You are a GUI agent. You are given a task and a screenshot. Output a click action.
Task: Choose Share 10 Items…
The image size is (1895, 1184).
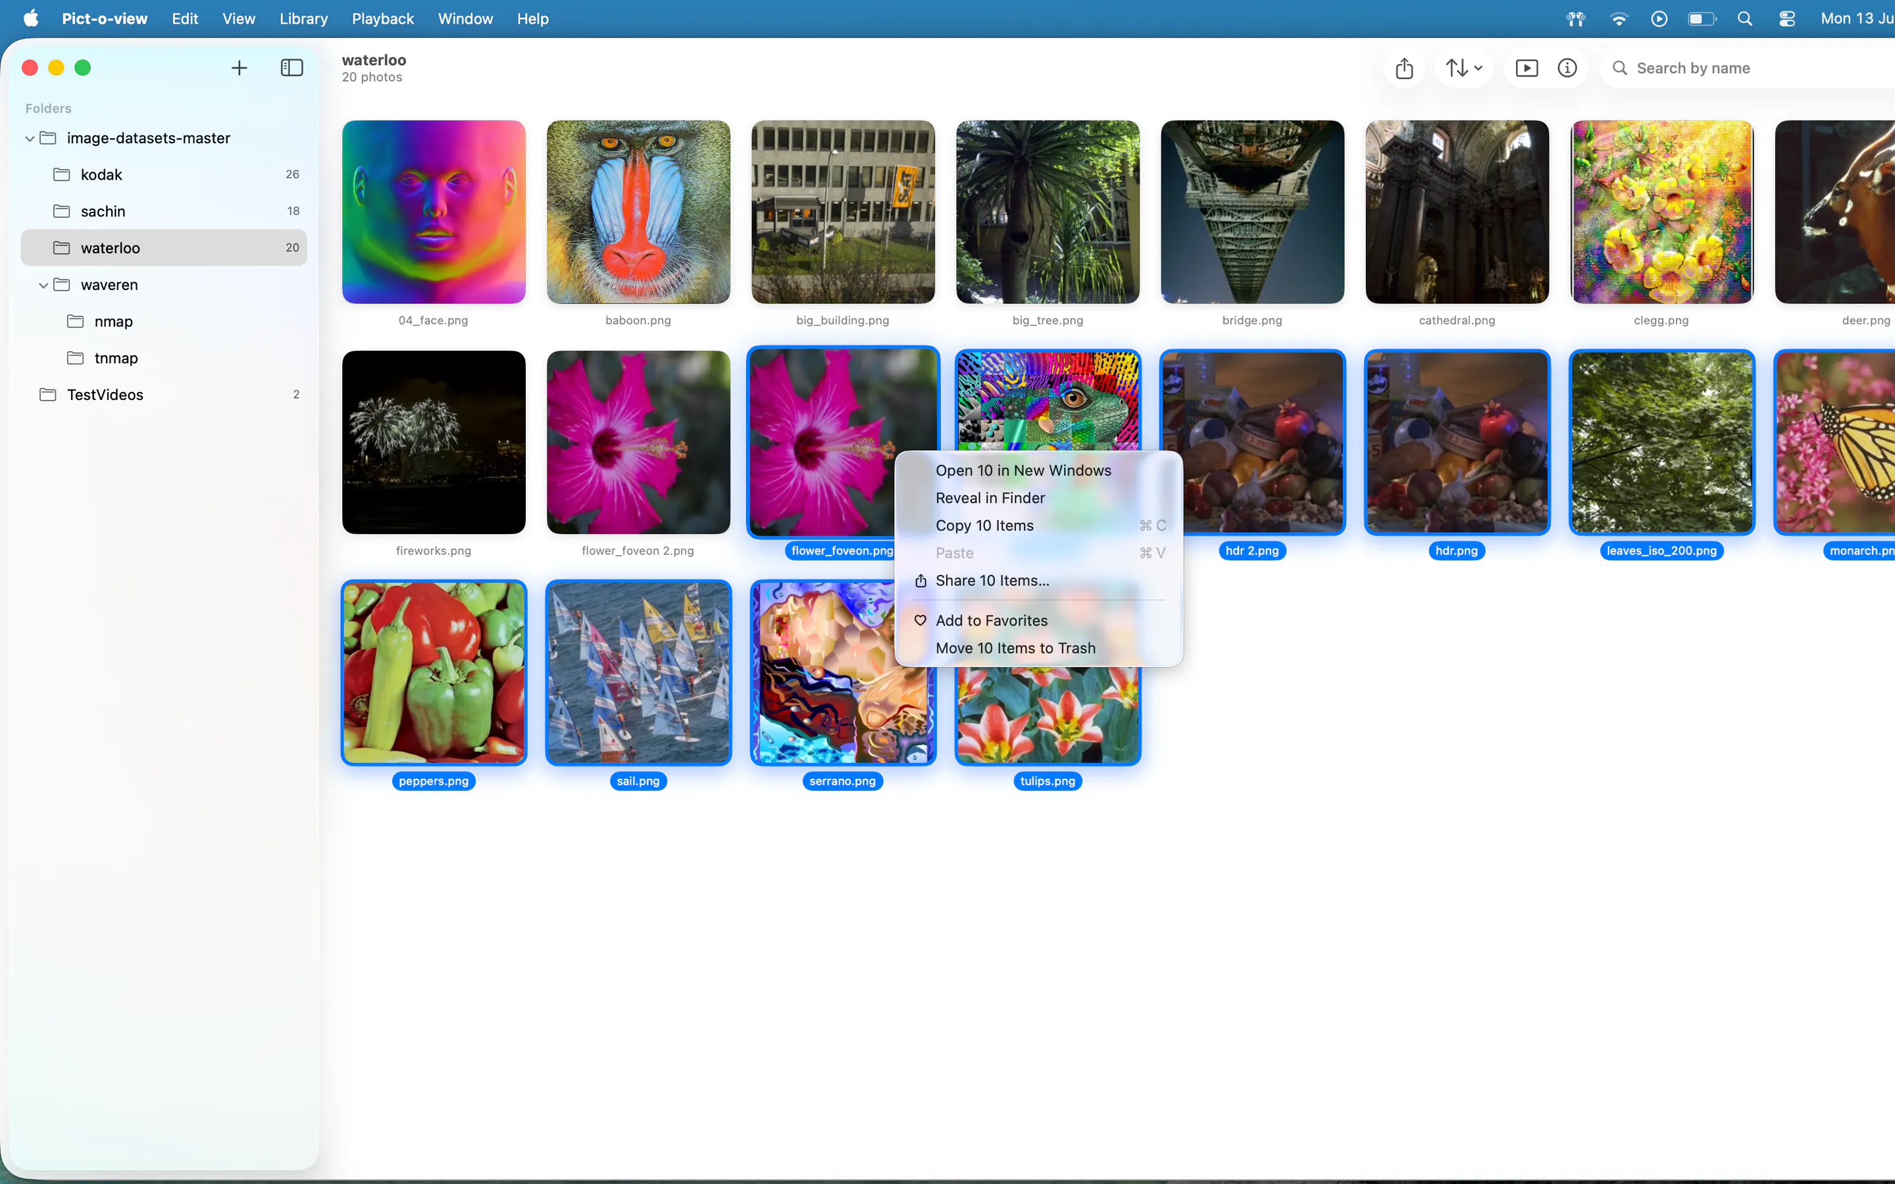(1038, 580)
